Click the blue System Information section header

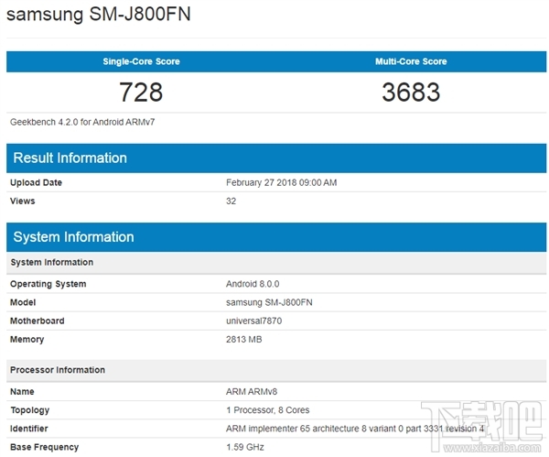[x=73, y=237]
